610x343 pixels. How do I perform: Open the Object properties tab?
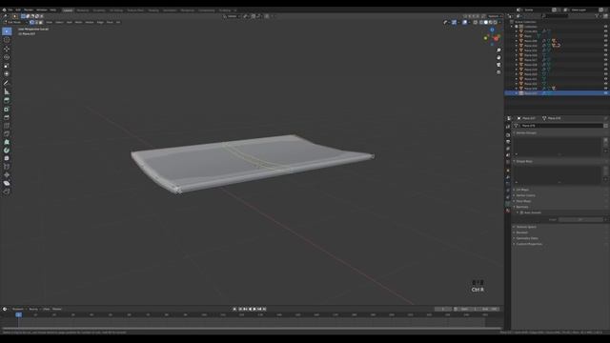click(x=508, y=170)
